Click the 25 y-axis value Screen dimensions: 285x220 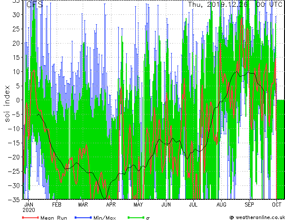[x=16, y=29]
